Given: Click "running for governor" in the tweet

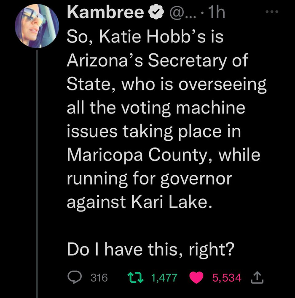Looking at the screenshot, I should point(150,179).
